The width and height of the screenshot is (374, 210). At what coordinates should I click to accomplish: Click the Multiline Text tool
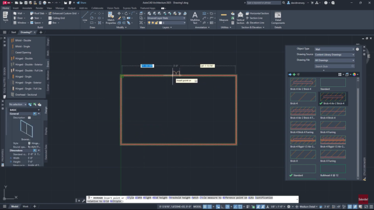[x=195, y=18]
